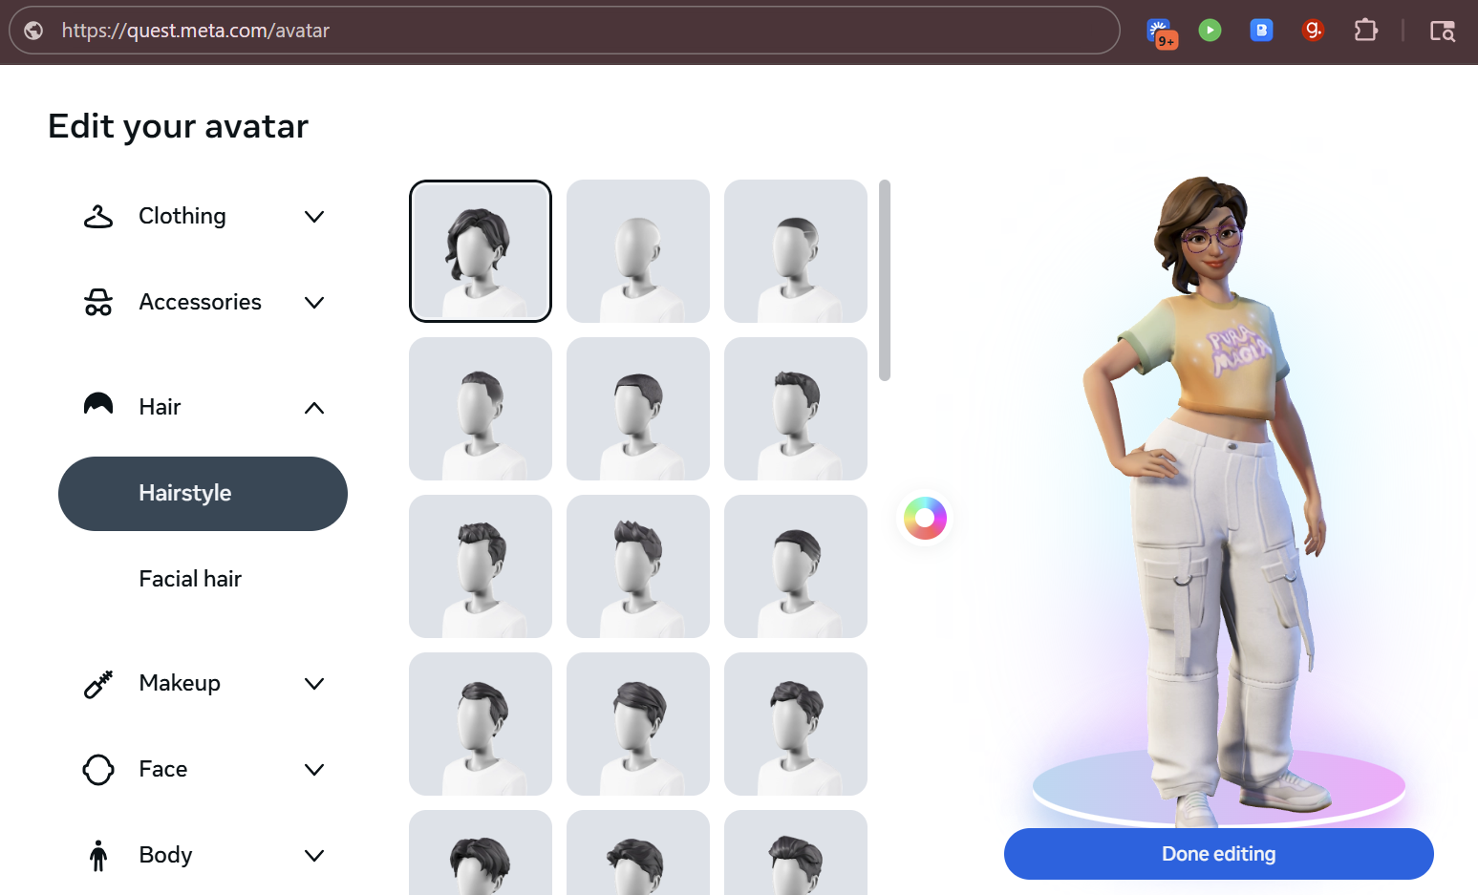
Task: Select the bald hairstyle thumbnail
Action: coord(638,251)
